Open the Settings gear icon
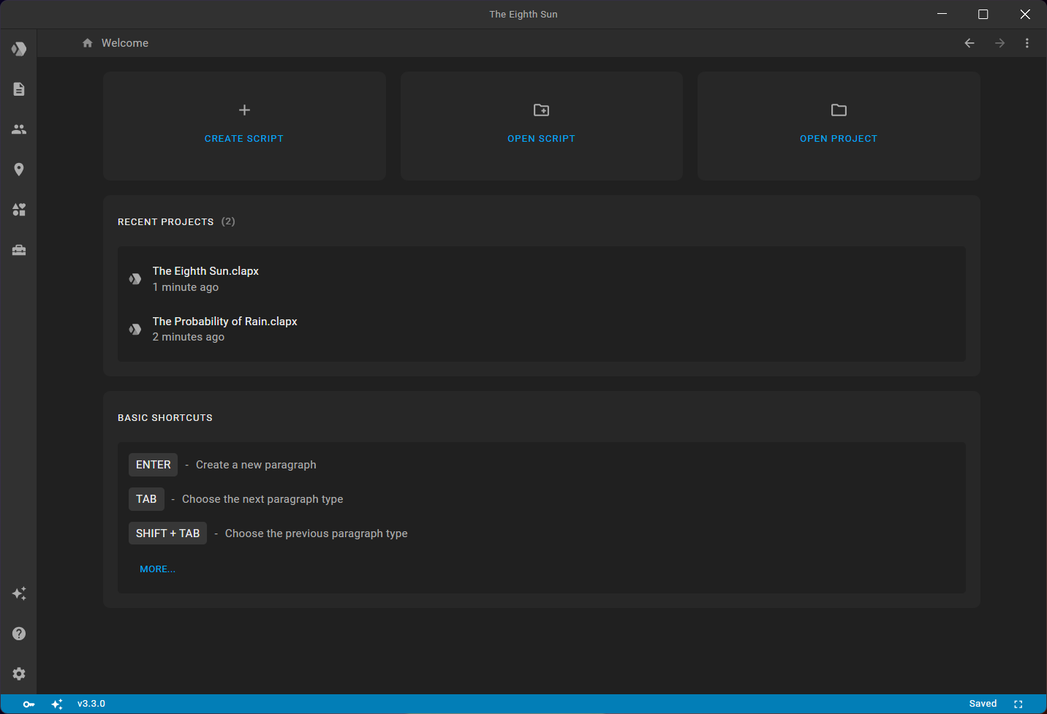 19,674
